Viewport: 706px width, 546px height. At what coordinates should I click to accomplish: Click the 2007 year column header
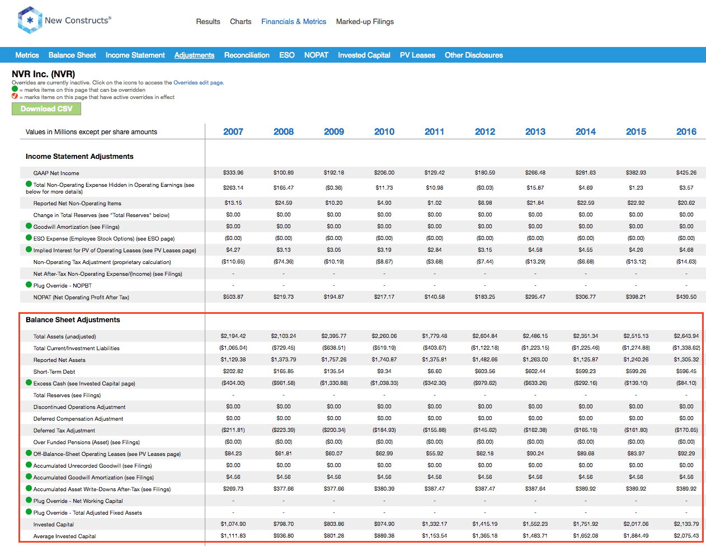click(233, 131)
